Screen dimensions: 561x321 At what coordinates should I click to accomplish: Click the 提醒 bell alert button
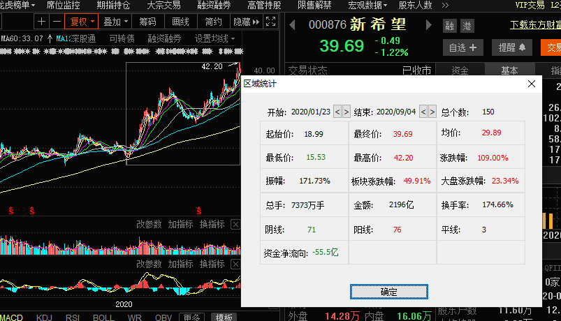click(x=512, y=47)
